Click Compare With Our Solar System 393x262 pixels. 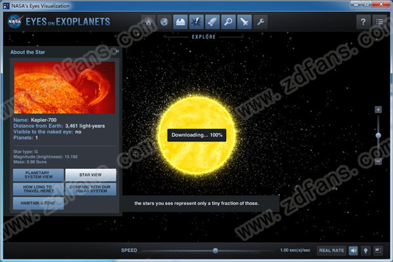tap(90, 189)
